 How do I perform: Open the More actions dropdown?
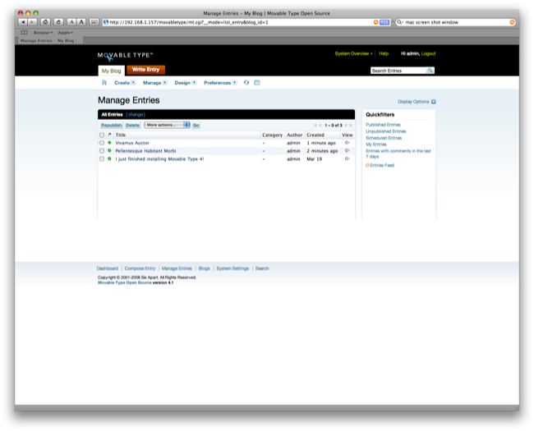tap(167, 125)
